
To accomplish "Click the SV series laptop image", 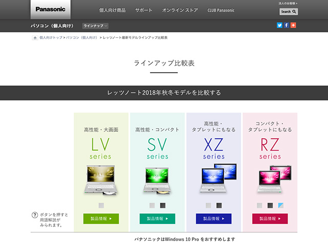I will 157,181.
